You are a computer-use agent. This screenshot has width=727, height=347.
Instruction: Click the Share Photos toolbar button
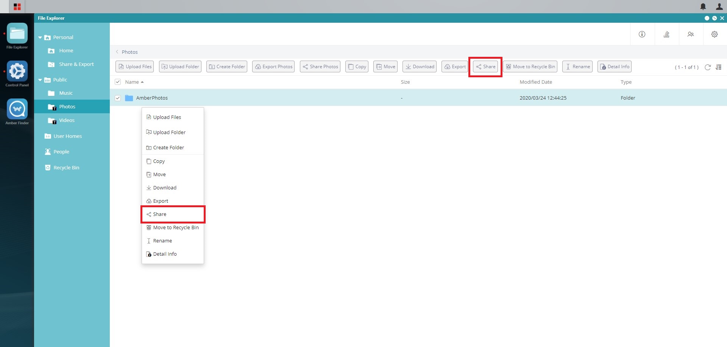(x=320, y=67)
